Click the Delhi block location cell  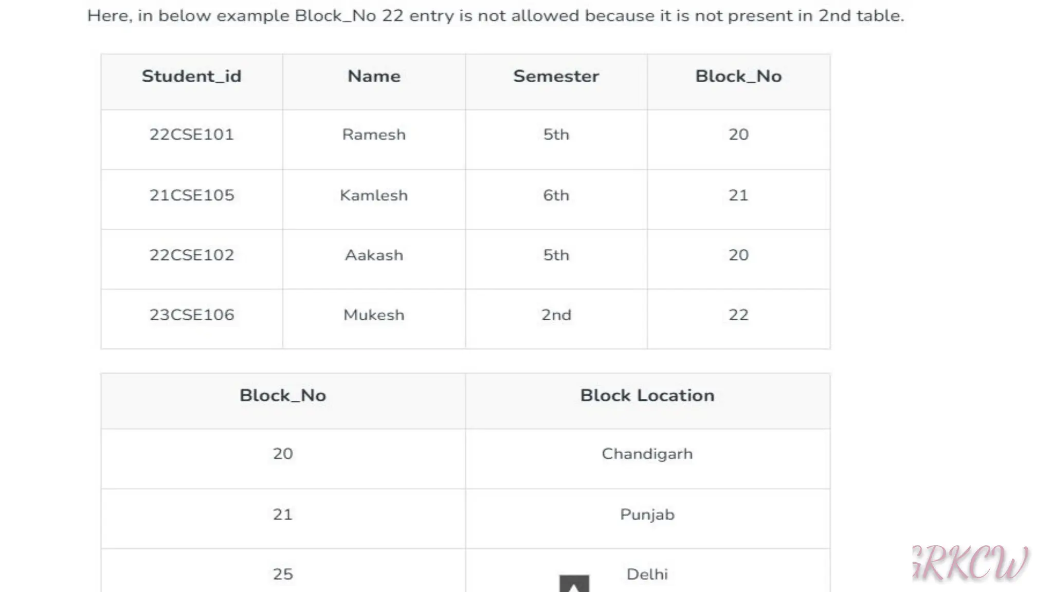click(647, 574)
